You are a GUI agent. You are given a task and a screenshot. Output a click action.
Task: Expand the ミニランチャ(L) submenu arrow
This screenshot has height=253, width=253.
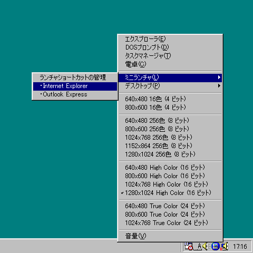coord(219,77)
